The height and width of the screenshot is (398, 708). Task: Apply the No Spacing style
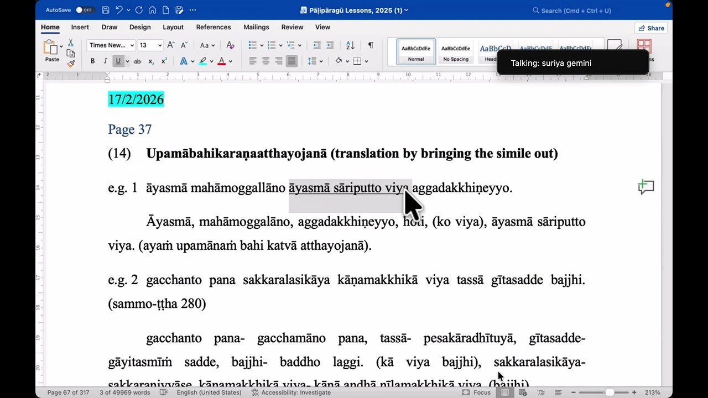coord(456,51)
